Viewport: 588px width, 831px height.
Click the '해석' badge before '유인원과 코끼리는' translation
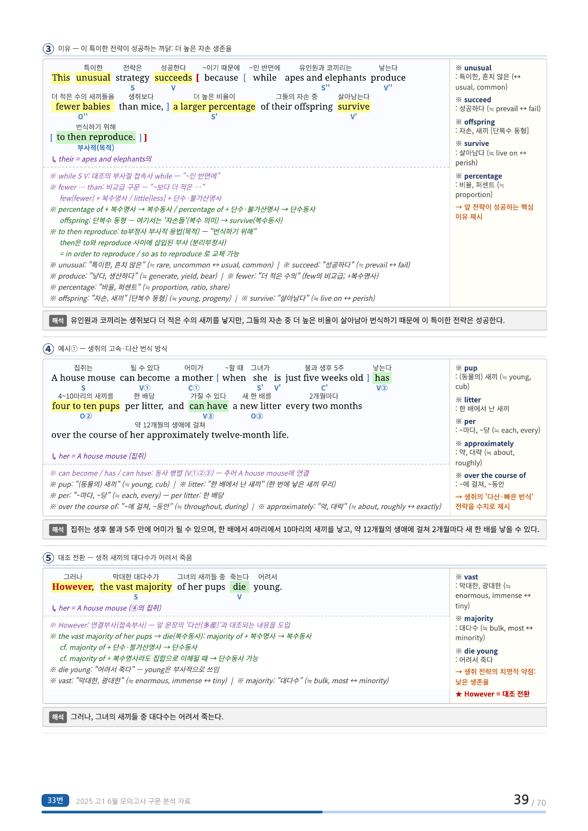coord(58,321)
